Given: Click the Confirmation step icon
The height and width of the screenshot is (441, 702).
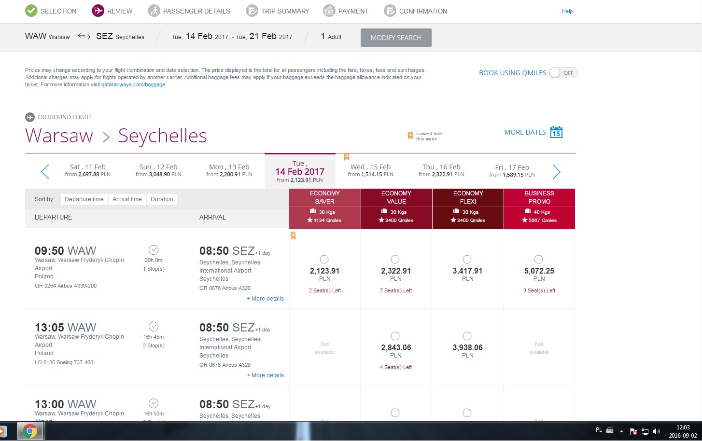Looking at the screenshot, I should (x=390, y=11).
